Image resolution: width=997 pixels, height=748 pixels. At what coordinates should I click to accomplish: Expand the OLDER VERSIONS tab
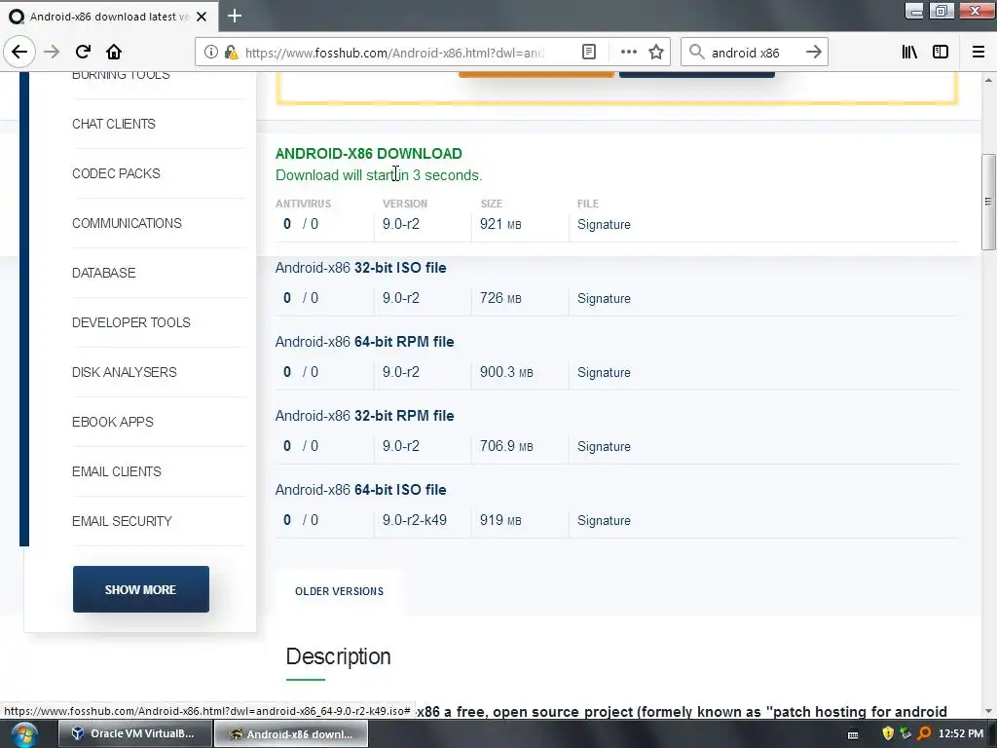pyautogui.click(x=339, y=591)
